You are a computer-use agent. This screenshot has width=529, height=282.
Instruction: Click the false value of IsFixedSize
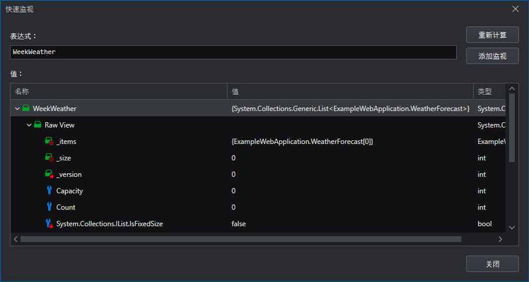(x=239, y=224)
